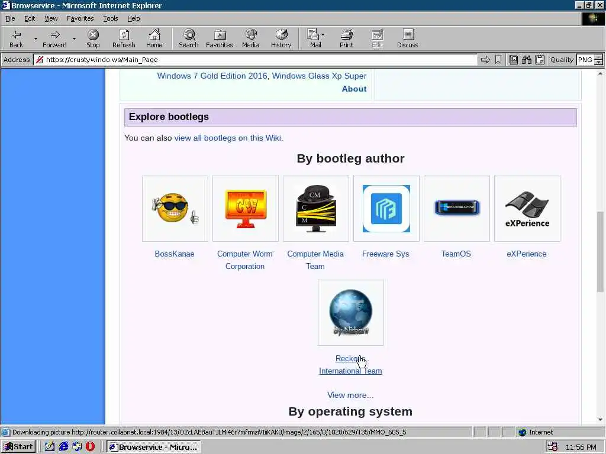Show the History pane

coord(281,38)
